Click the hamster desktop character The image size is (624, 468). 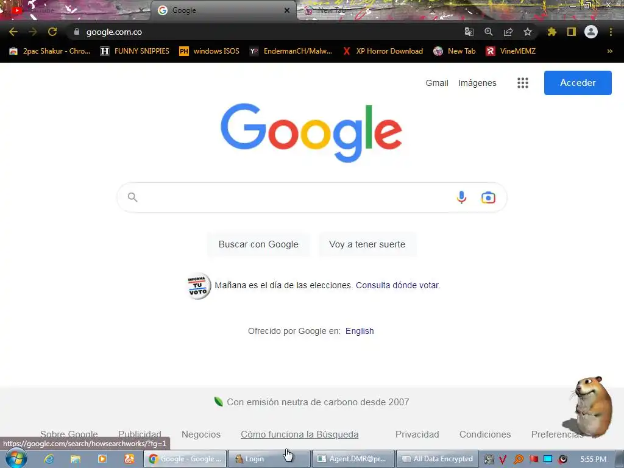pos(592,406)
